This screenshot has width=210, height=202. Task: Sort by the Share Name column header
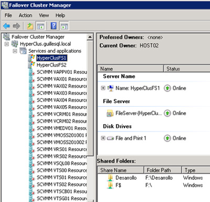point(121,170)
